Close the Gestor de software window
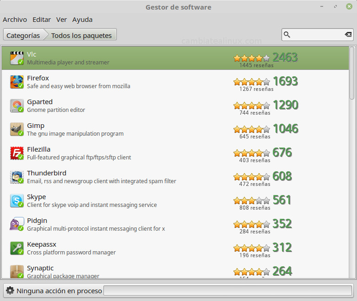This screenshot has width=357, height=301. click(x=349, y=6)
